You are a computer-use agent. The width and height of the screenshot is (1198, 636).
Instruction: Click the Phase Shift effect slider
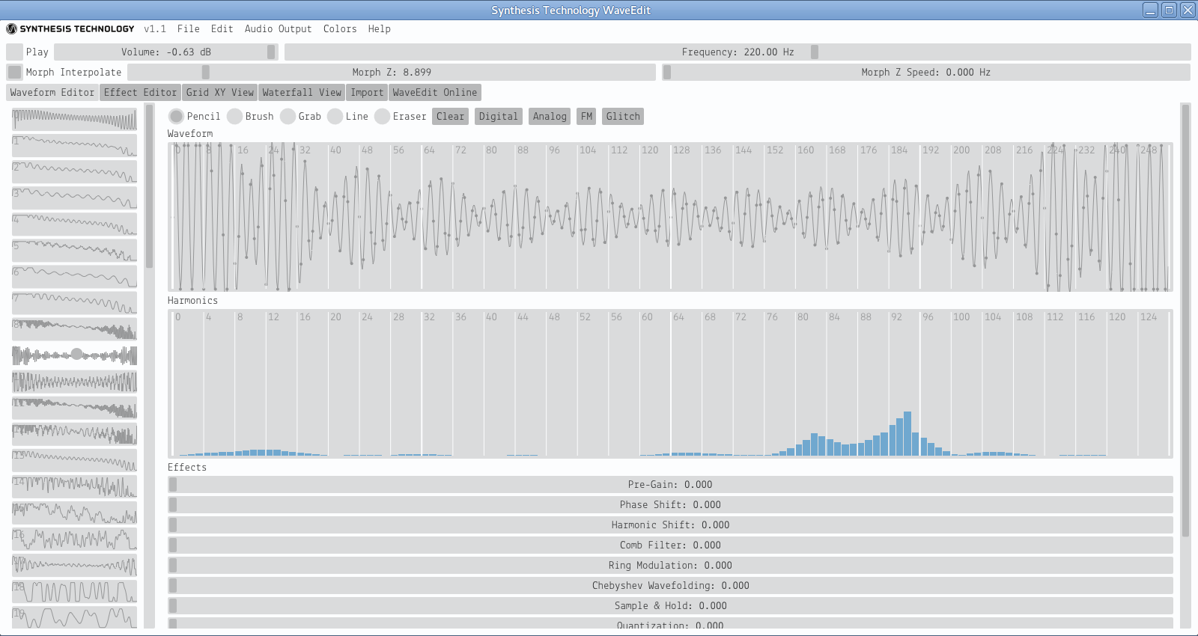tap(670, 504)
